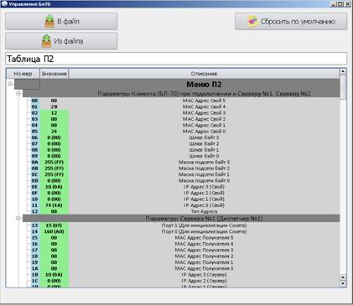353x305 pixels.
Task: Click "Сбросить по умолчанию" button
Action: pyautogui.click(x=291, y=21)
